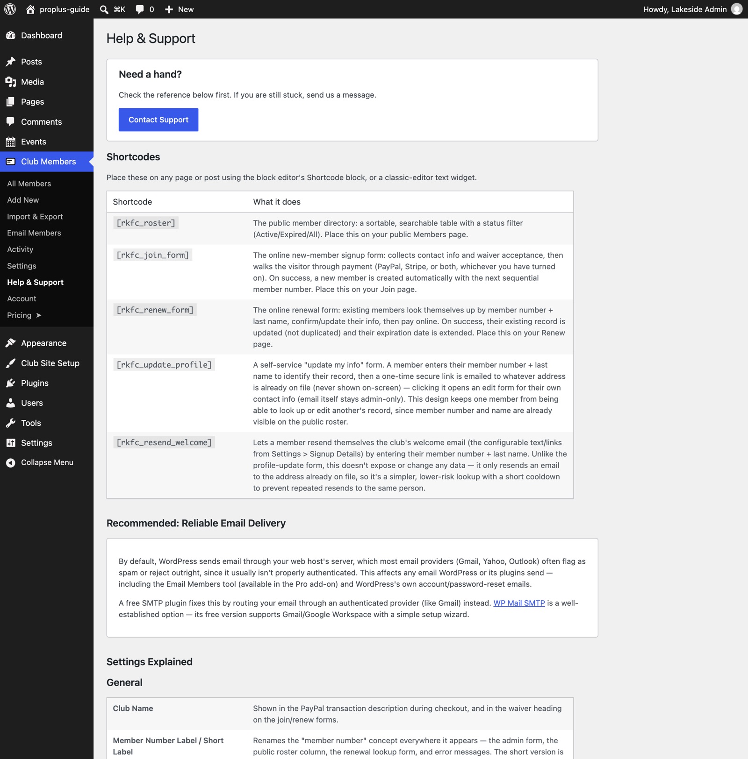Click the Recommended: Reliable Email Delivery heading

pos(196,523)
